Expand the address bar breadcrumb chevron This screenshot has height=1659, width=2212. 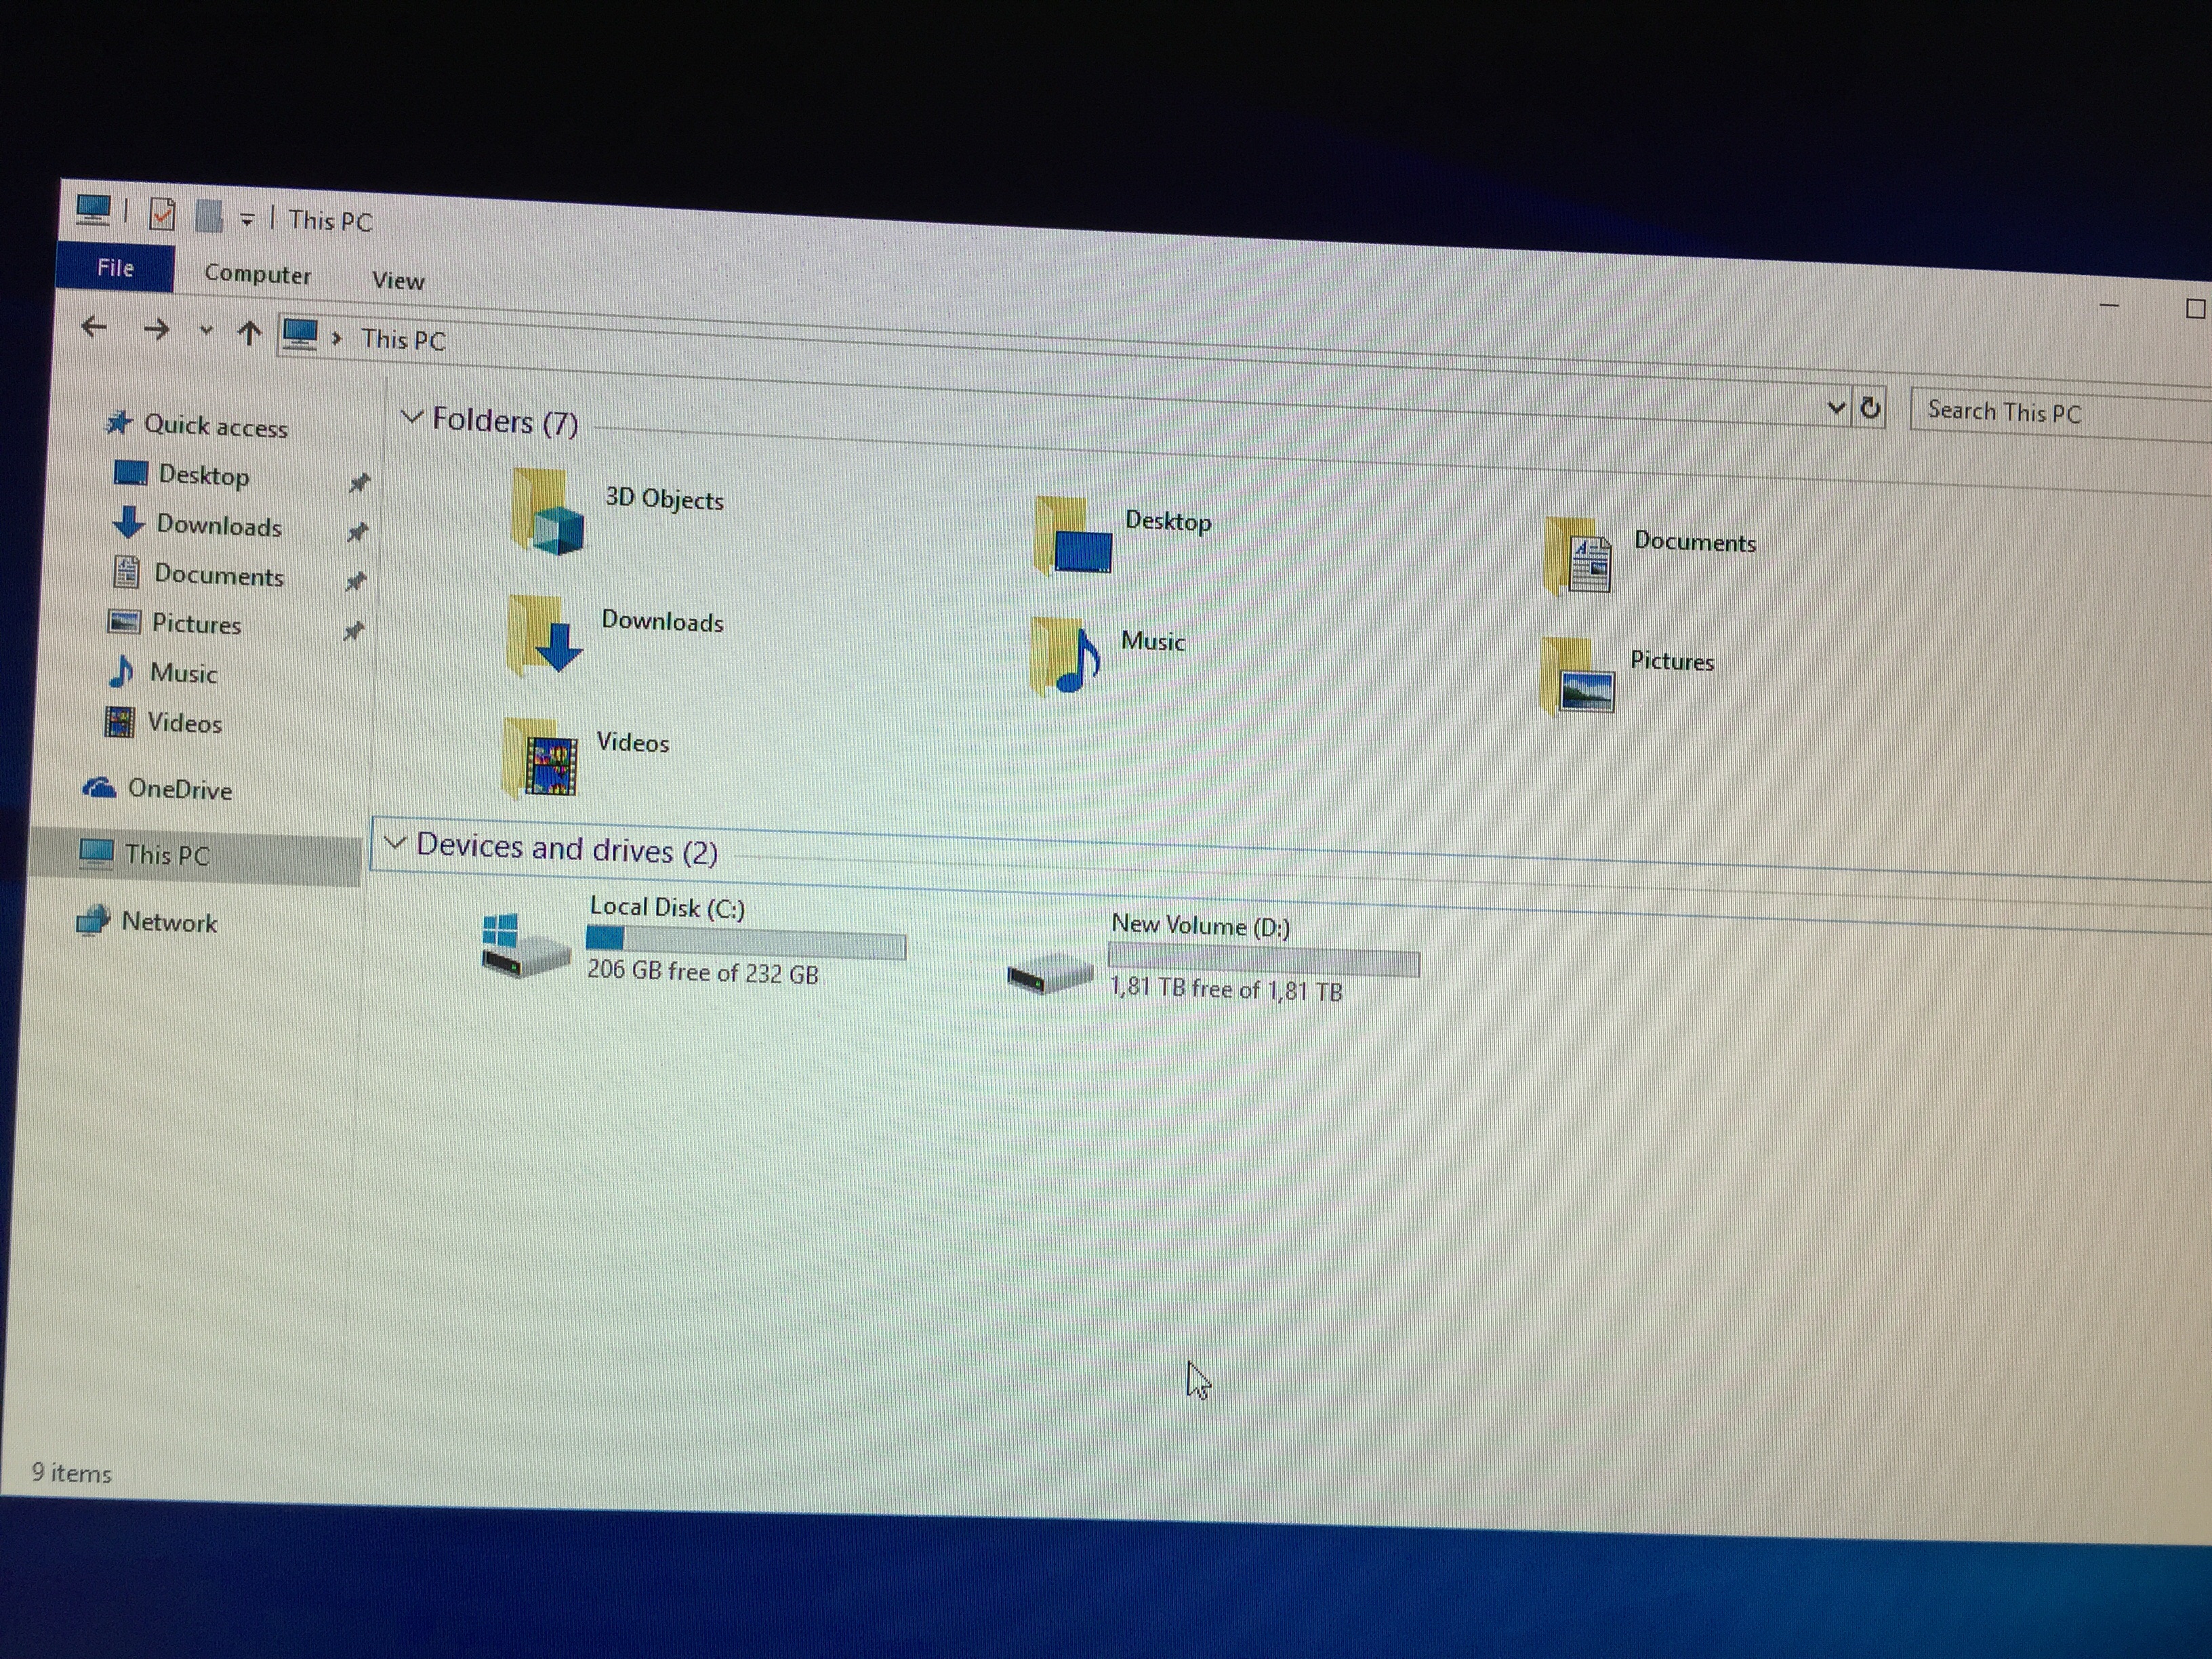(337, 338)
